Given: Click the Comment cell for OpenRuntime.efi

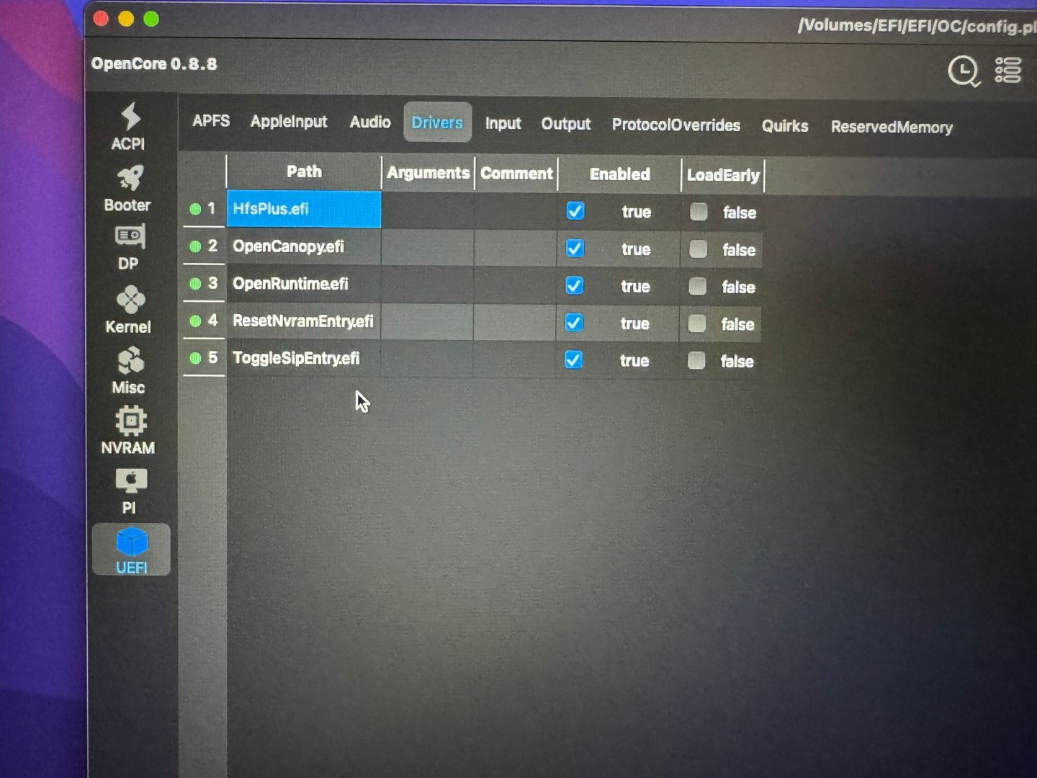Looking at the screenshot, I should pos(515,285).
